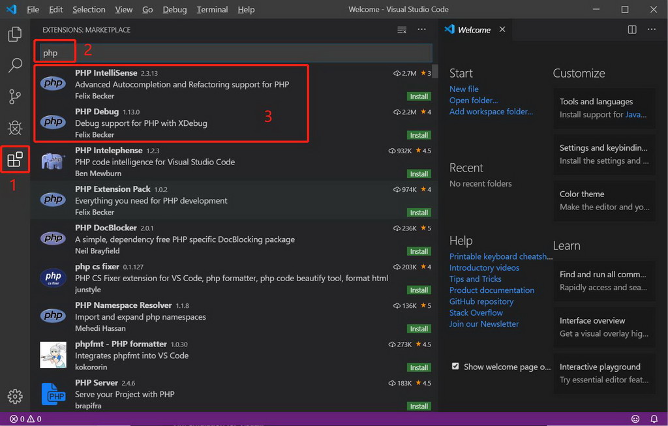
Task: Install PHP Debug extension
Action: (x=419, y=135)
